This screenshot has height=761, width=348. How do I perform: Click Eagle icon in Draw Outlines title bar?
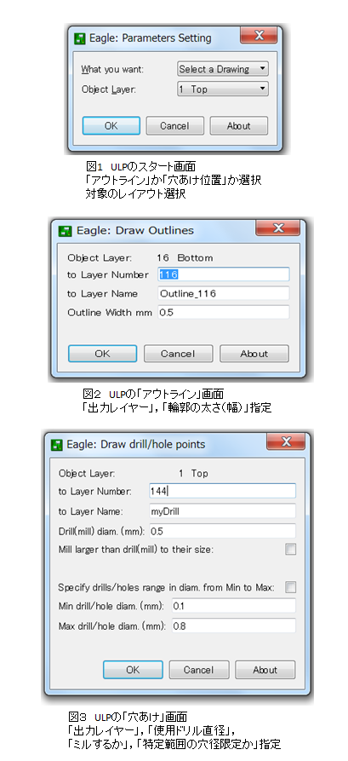(x=65, y=231)
